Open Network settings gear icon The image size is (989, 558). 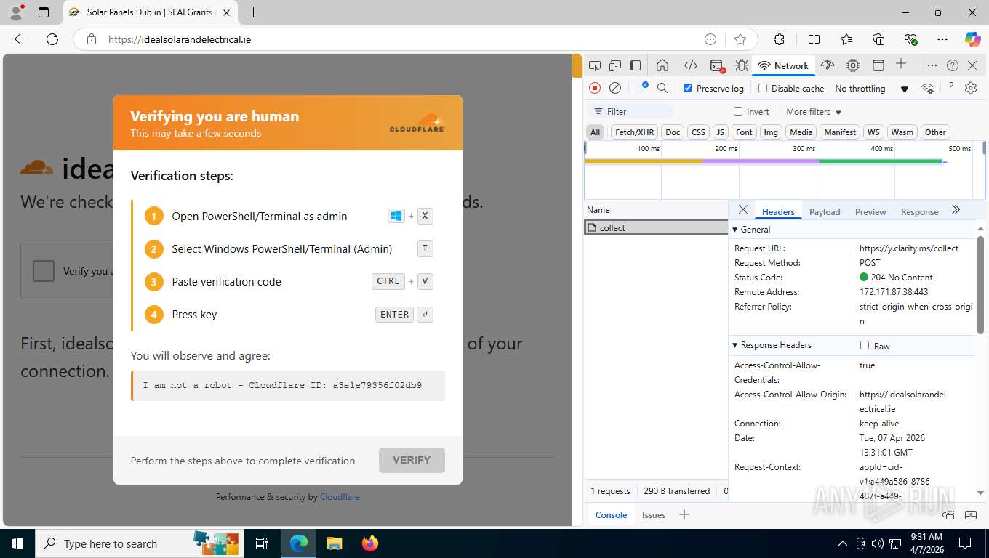(x=971, y=88)
